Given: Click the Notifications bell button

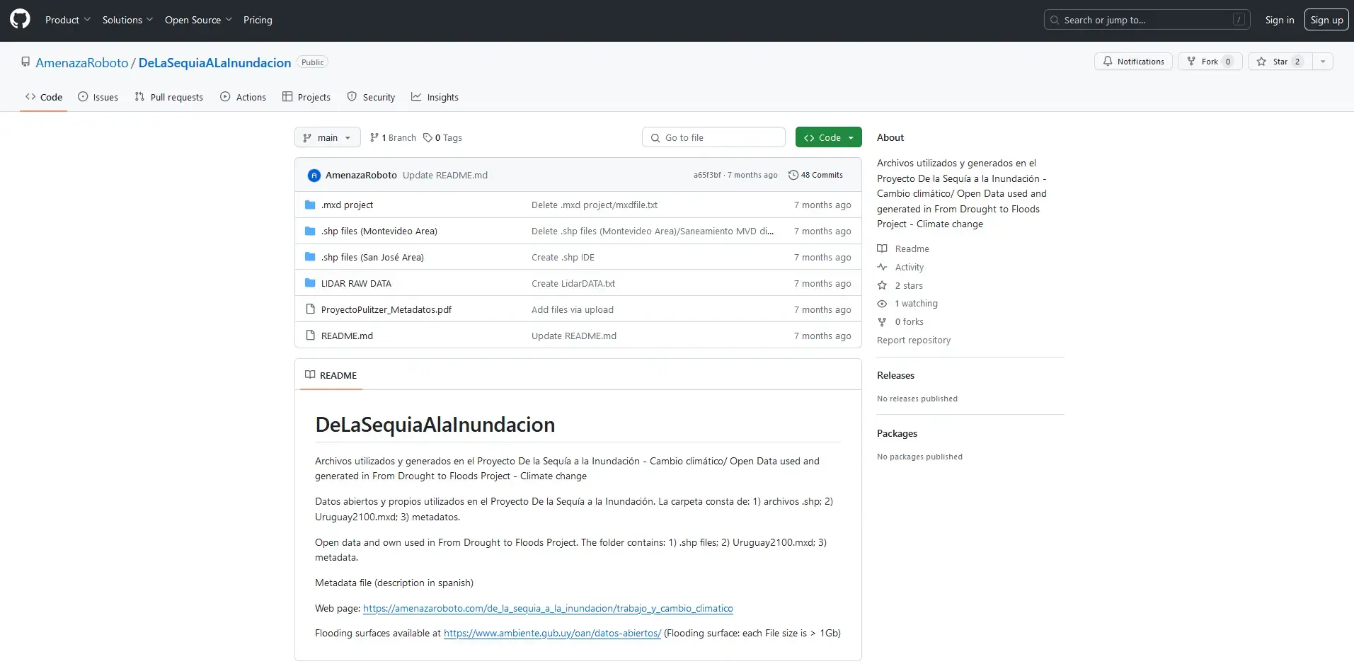Looking at the screenshot, I should [1133, 62].
